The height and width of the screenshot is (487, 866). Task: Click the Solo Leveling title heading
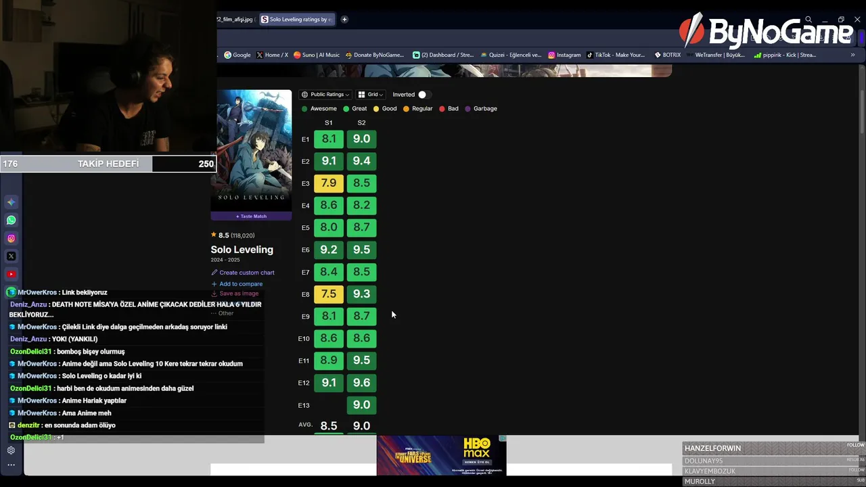tap(242, 250)
